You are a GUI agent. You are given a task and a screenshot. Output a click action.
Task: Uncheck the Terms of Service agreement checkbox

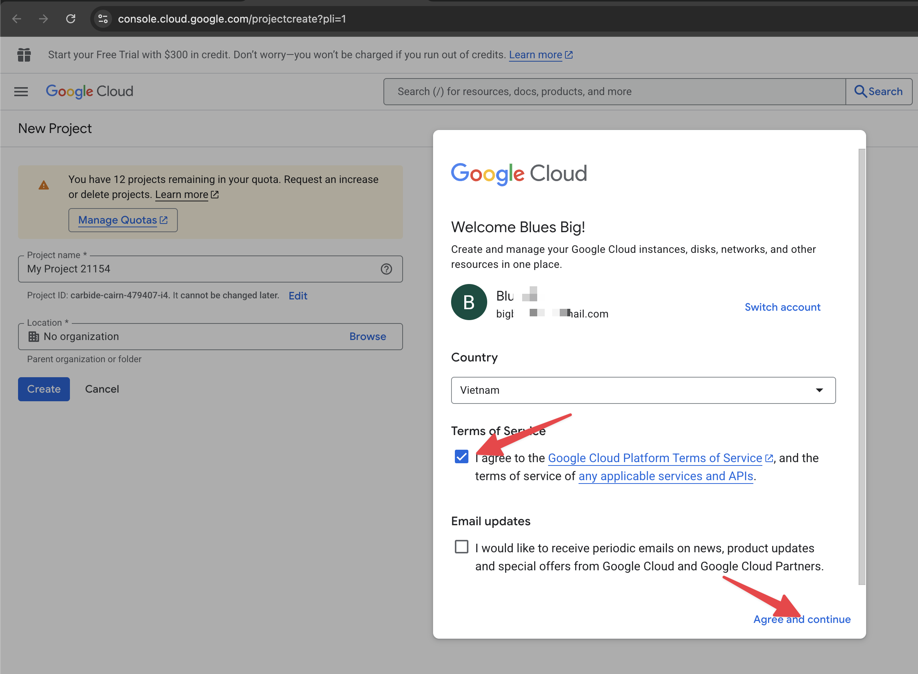point(461,456)
